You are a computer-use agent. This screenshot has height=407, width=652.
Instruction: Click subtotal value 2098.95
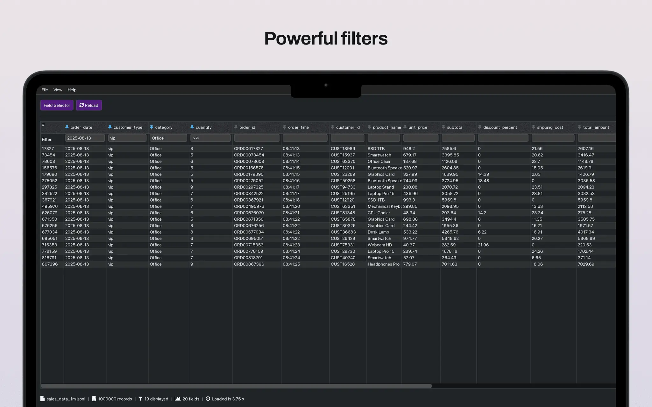pos(450,206)
